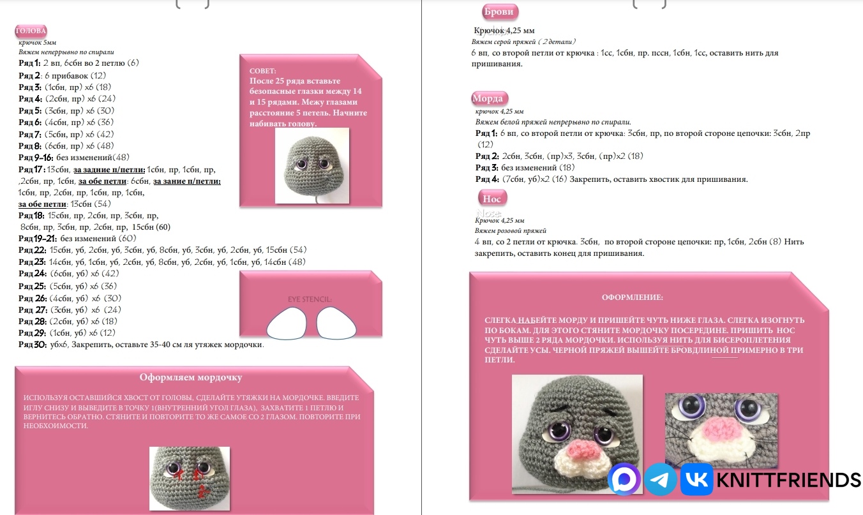The height and width of the screenshot is (515, 863).
Task: Open the VK social network icon
Action: tap(696, 480)
